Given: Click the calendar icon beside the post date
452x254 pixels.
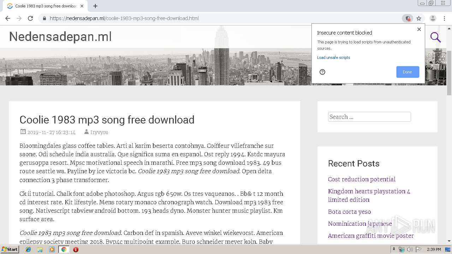Looking at the screenshot, I should [x=23, y=132].
